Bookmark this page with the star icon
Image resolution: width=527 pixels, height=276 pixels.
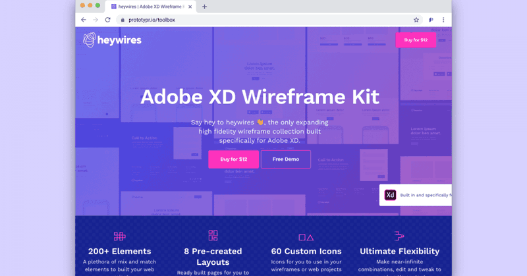[416, 20]
